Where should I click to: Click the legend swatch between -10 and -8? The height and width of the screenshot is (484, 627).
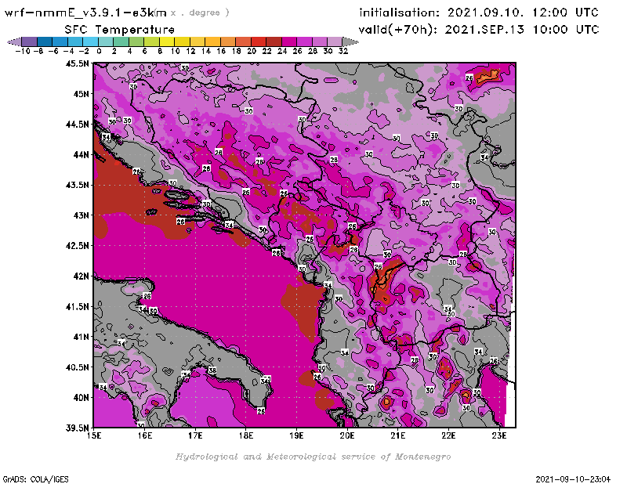pos(30,42)
